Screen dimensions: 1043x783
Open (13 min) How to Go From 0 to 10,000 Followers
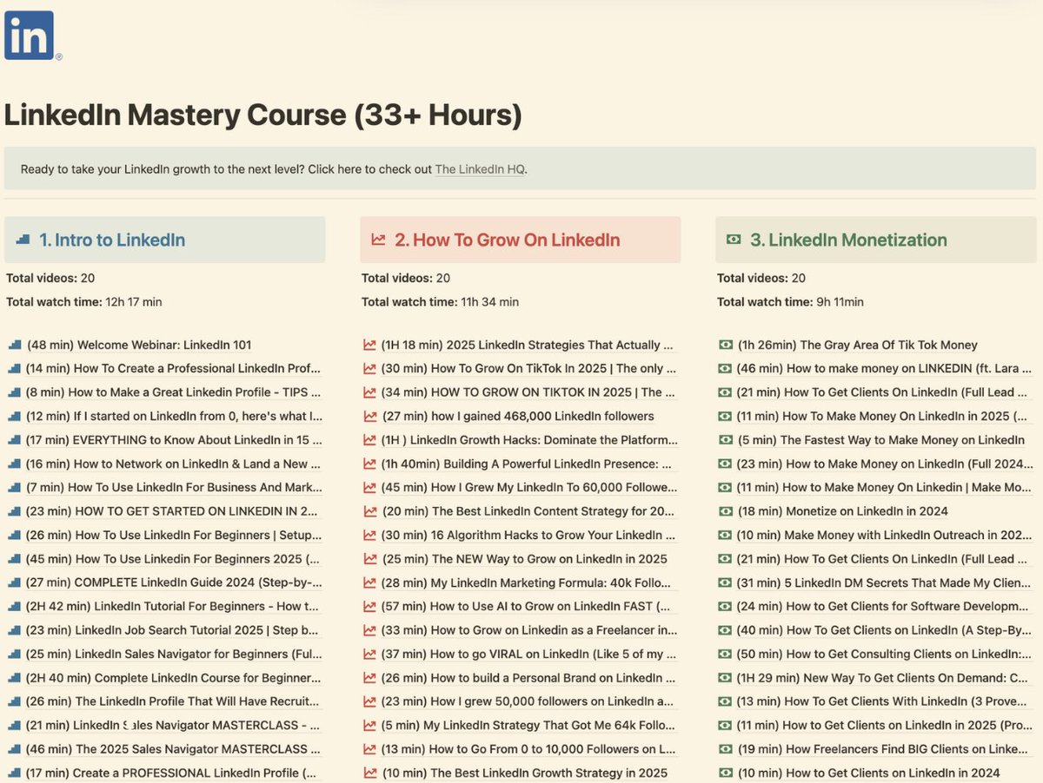530,748
